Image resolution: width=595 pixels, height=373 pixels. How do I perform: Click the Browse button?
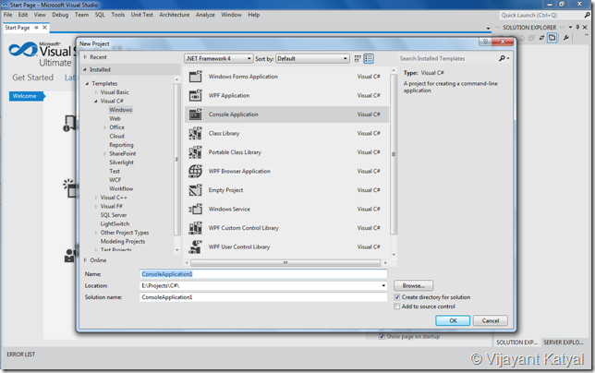pyautogui.click(x=413, y=285)
